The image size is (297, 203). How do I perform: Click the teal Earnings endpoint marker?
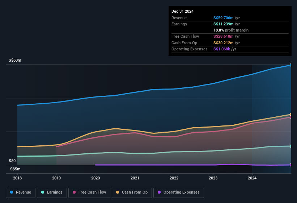(x=291, y=146)
